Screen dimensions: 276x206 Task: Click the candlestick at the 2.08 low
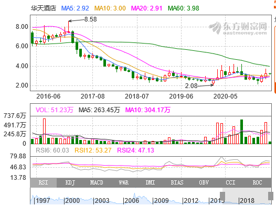[214, 82]
